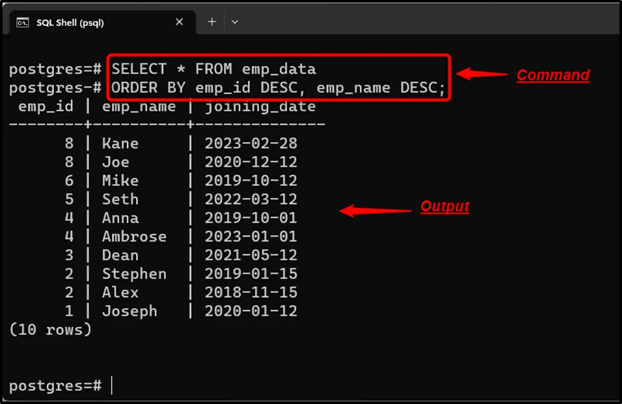622x404 pixels.
Task: Click the emp_id column header
Action: [46, 106]
